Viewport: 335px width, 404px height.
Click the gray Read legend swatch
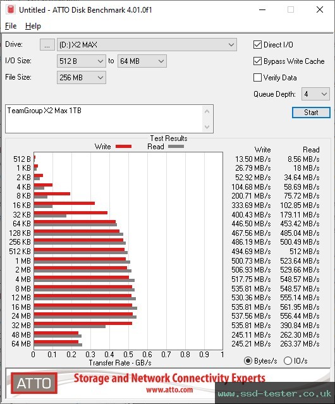(176, 146)
